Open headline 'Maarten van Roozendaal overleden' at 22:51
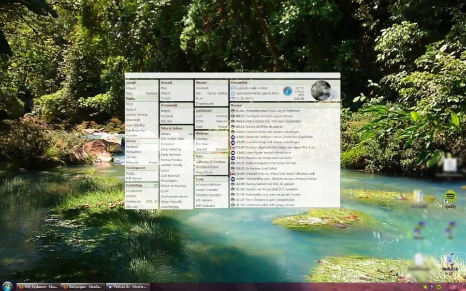The height and width of the screenshot is (291, 466). tap(268, 158)
